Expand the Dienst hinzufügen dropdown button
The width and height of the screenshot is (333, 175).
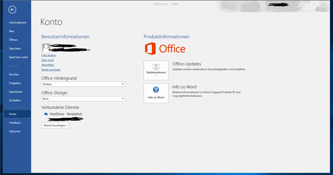click(55, 125)
